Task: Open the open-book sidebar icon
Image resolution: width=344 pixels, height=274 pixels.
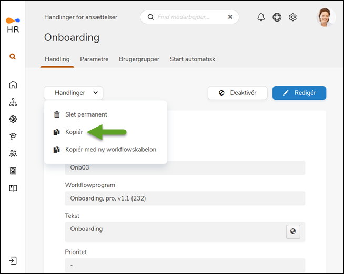Action: tap(13, 188)
